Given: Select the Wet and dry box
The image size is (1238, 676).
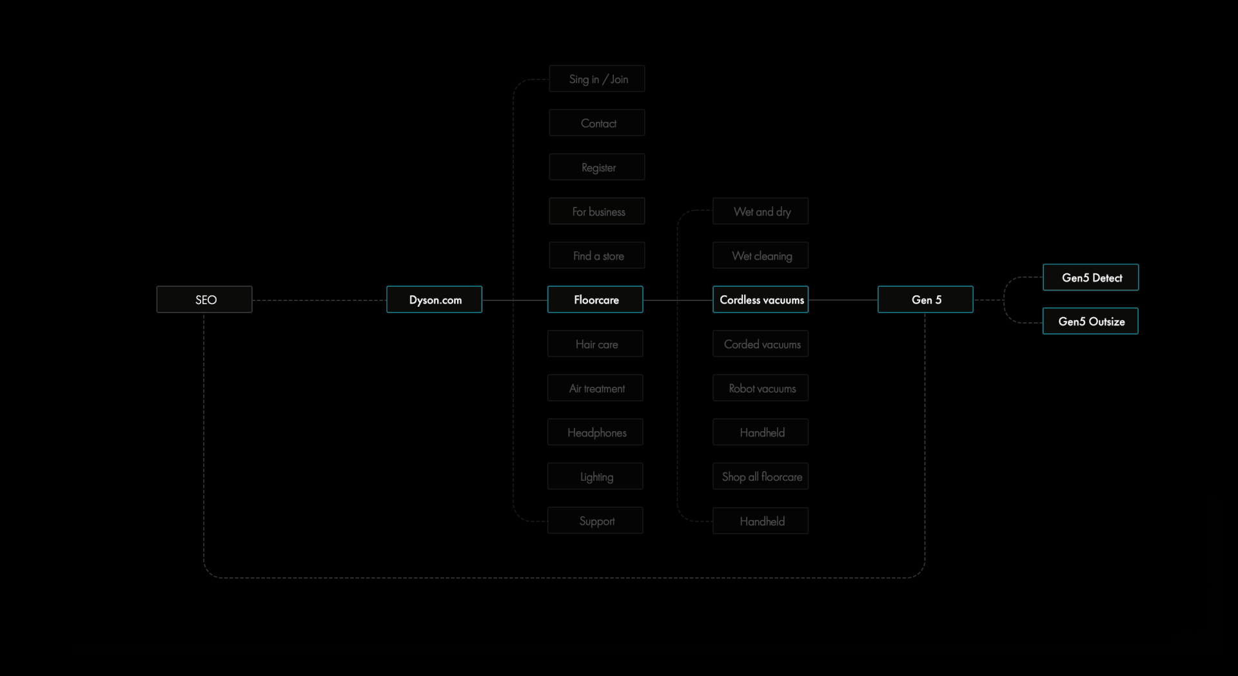Looking at the screenshot, I should pyautogui.click(x=761, y=211).
